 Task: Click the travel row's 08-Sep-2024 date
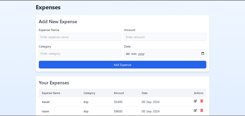click(151, 102)
